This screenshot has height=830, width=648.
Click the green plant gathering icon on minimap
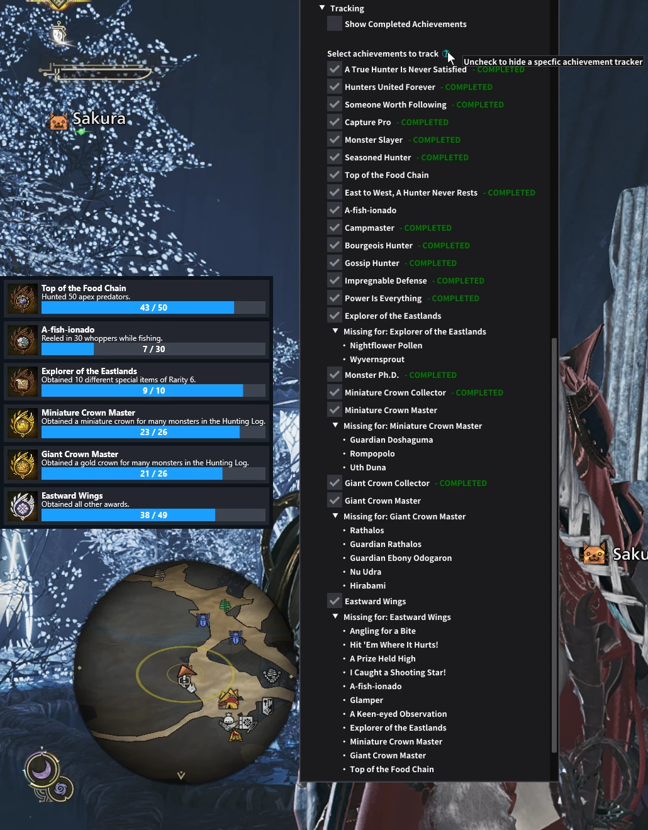point(225,606)
